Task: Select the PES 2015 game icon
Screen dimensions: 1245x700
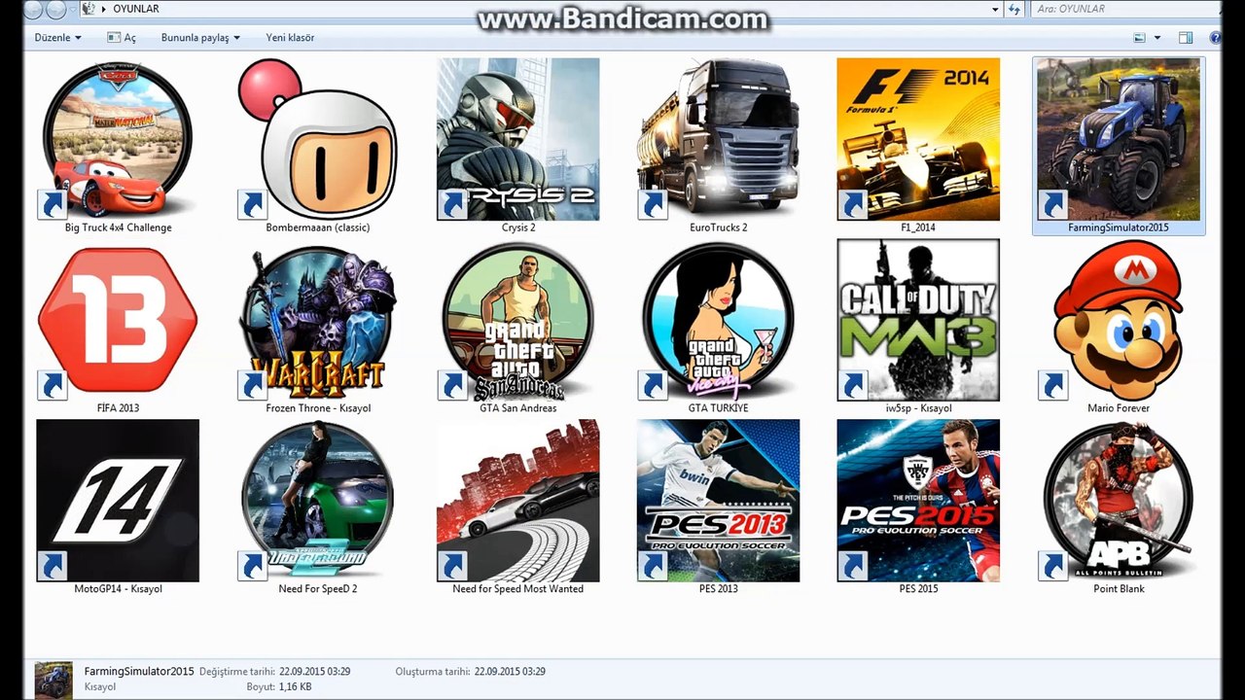Action: 918,501
